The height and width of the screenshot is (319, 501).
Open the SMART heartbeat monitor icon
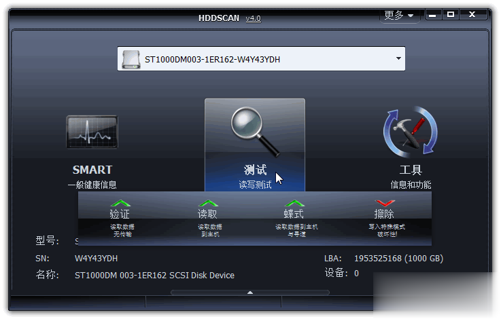(x=92, y=132)
